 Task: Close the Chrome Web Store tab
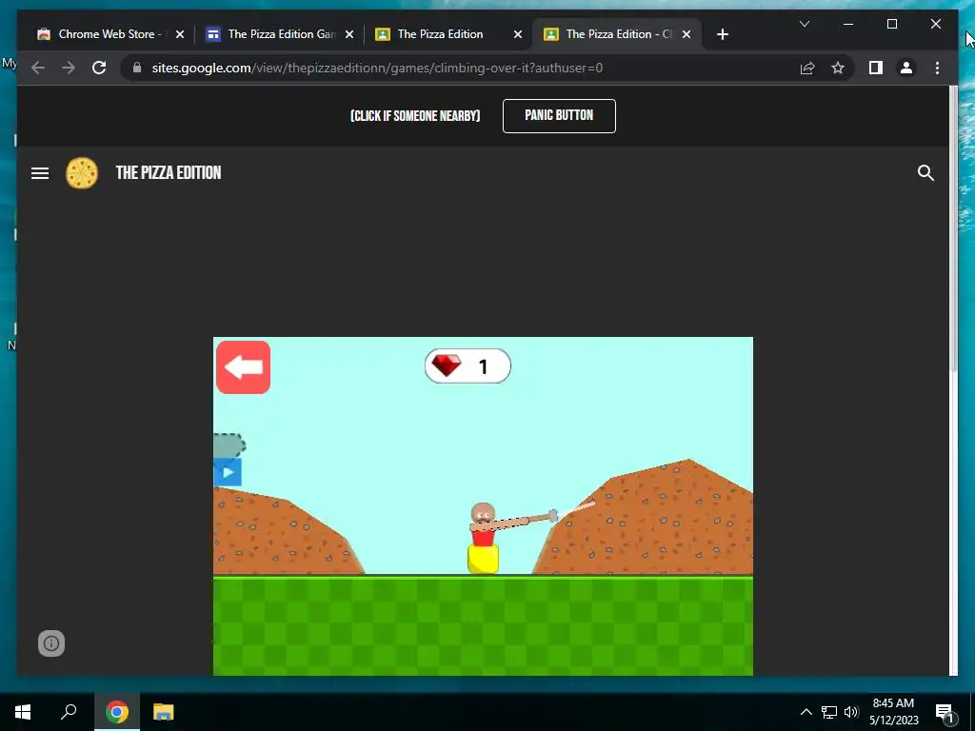180,34
